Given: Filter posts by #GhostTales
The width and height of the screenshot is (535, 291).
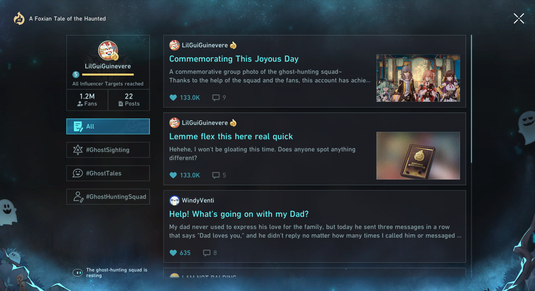Looking at the screenshot, I should point(108,173).
